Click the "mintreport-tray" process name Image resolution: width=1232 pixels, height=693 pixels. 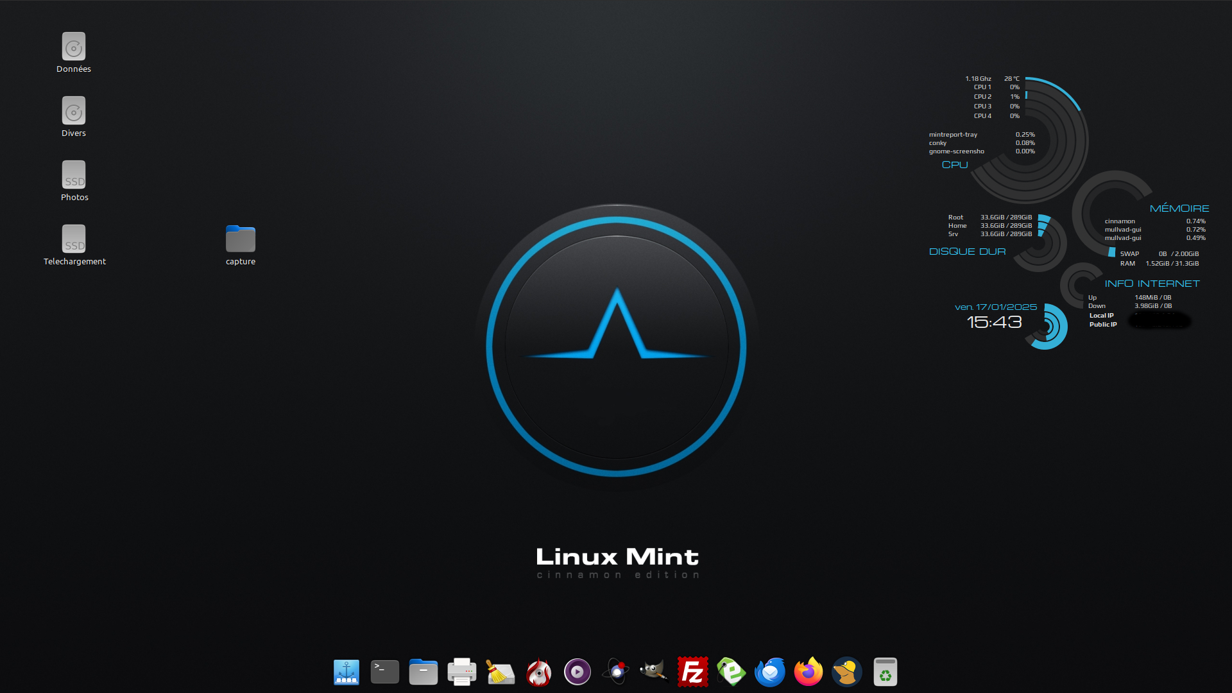click(x=953, y=135)
